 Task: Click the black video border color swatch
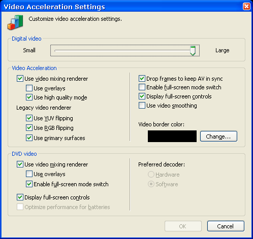(x=172, y=136)
